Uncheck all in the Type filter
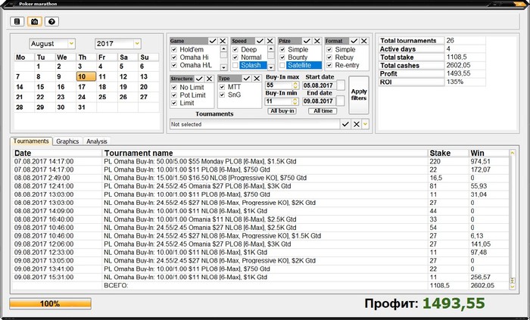The width and height of the screenshot is (530, 320). 257,79
